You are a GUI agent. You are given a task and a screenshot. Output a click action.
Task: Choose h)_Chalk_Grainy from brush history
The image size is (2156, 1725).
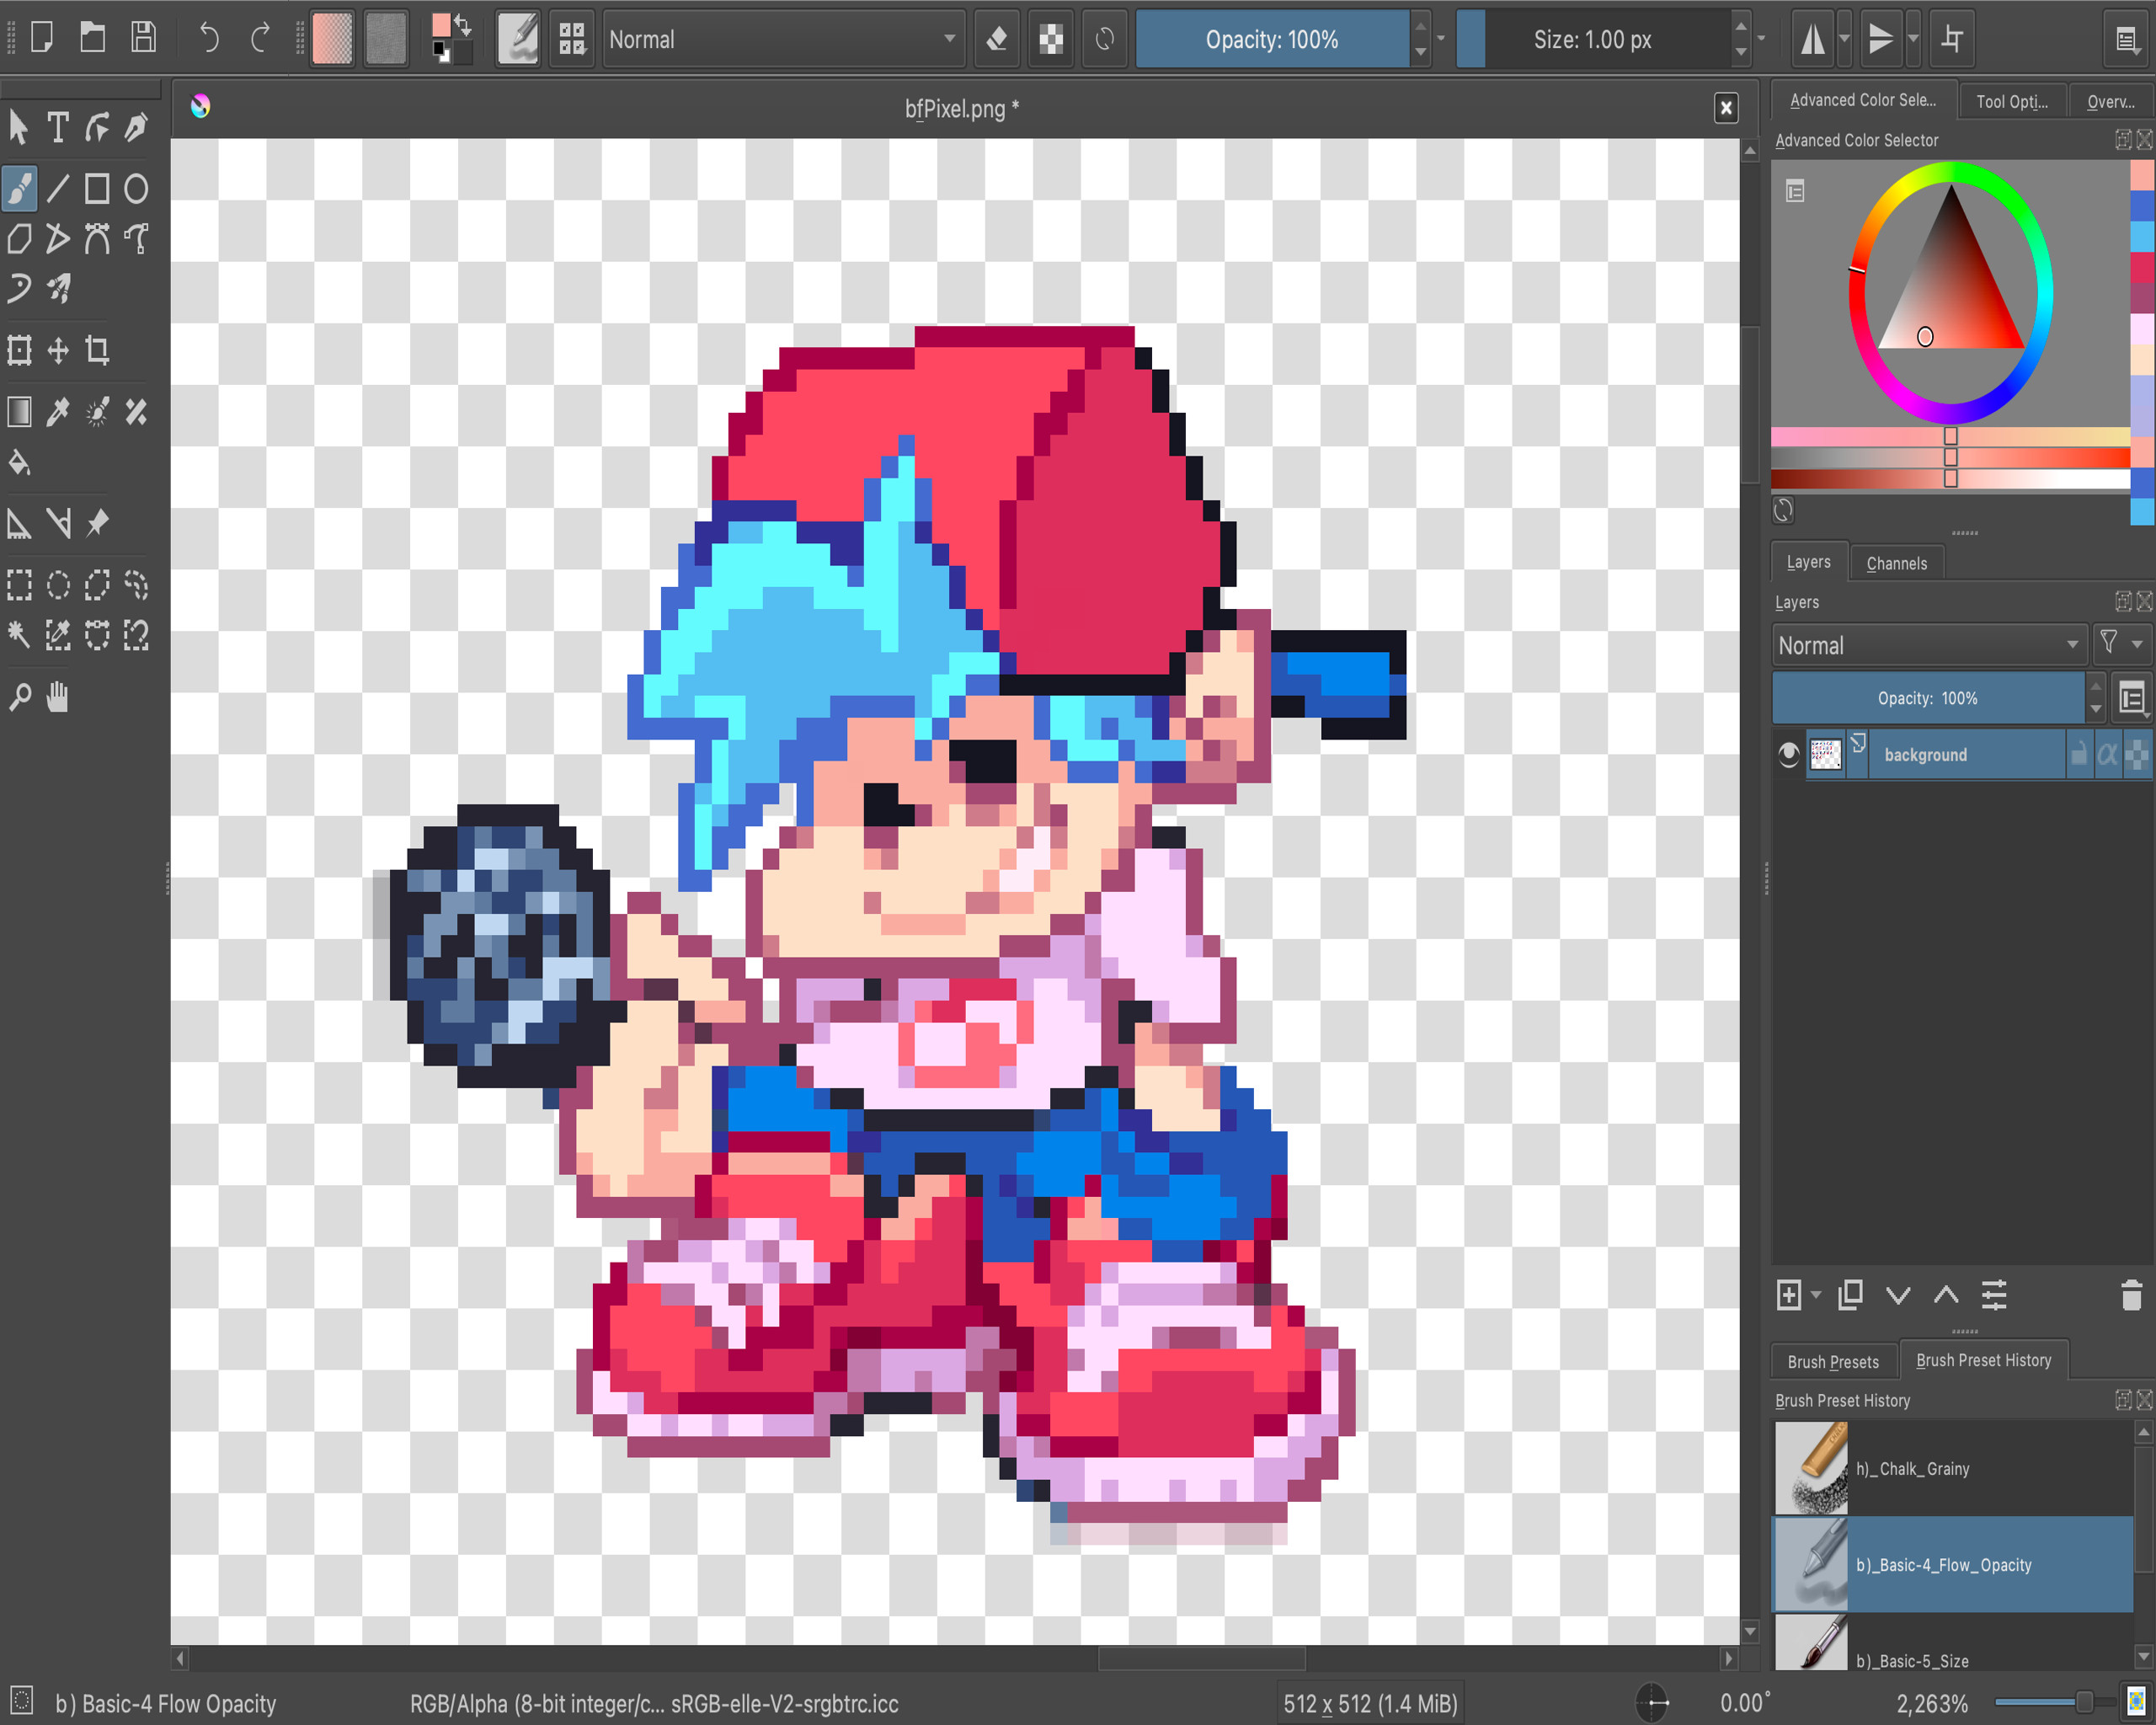coord(1912,1468)
